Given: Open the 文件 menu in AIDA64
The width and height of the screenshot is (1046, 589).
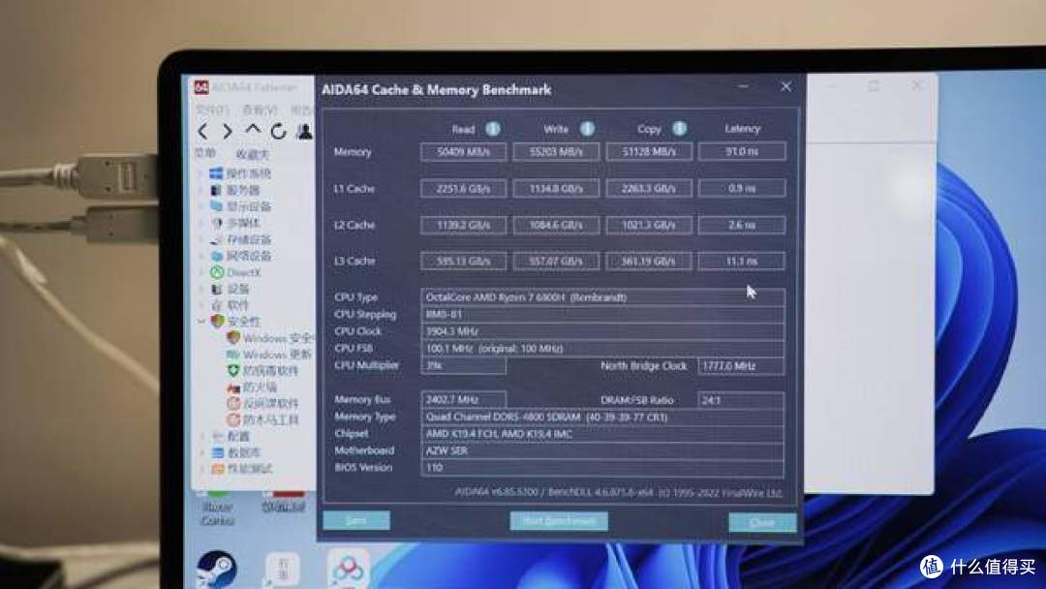Looking at the screenshot, I should point(211,109).
